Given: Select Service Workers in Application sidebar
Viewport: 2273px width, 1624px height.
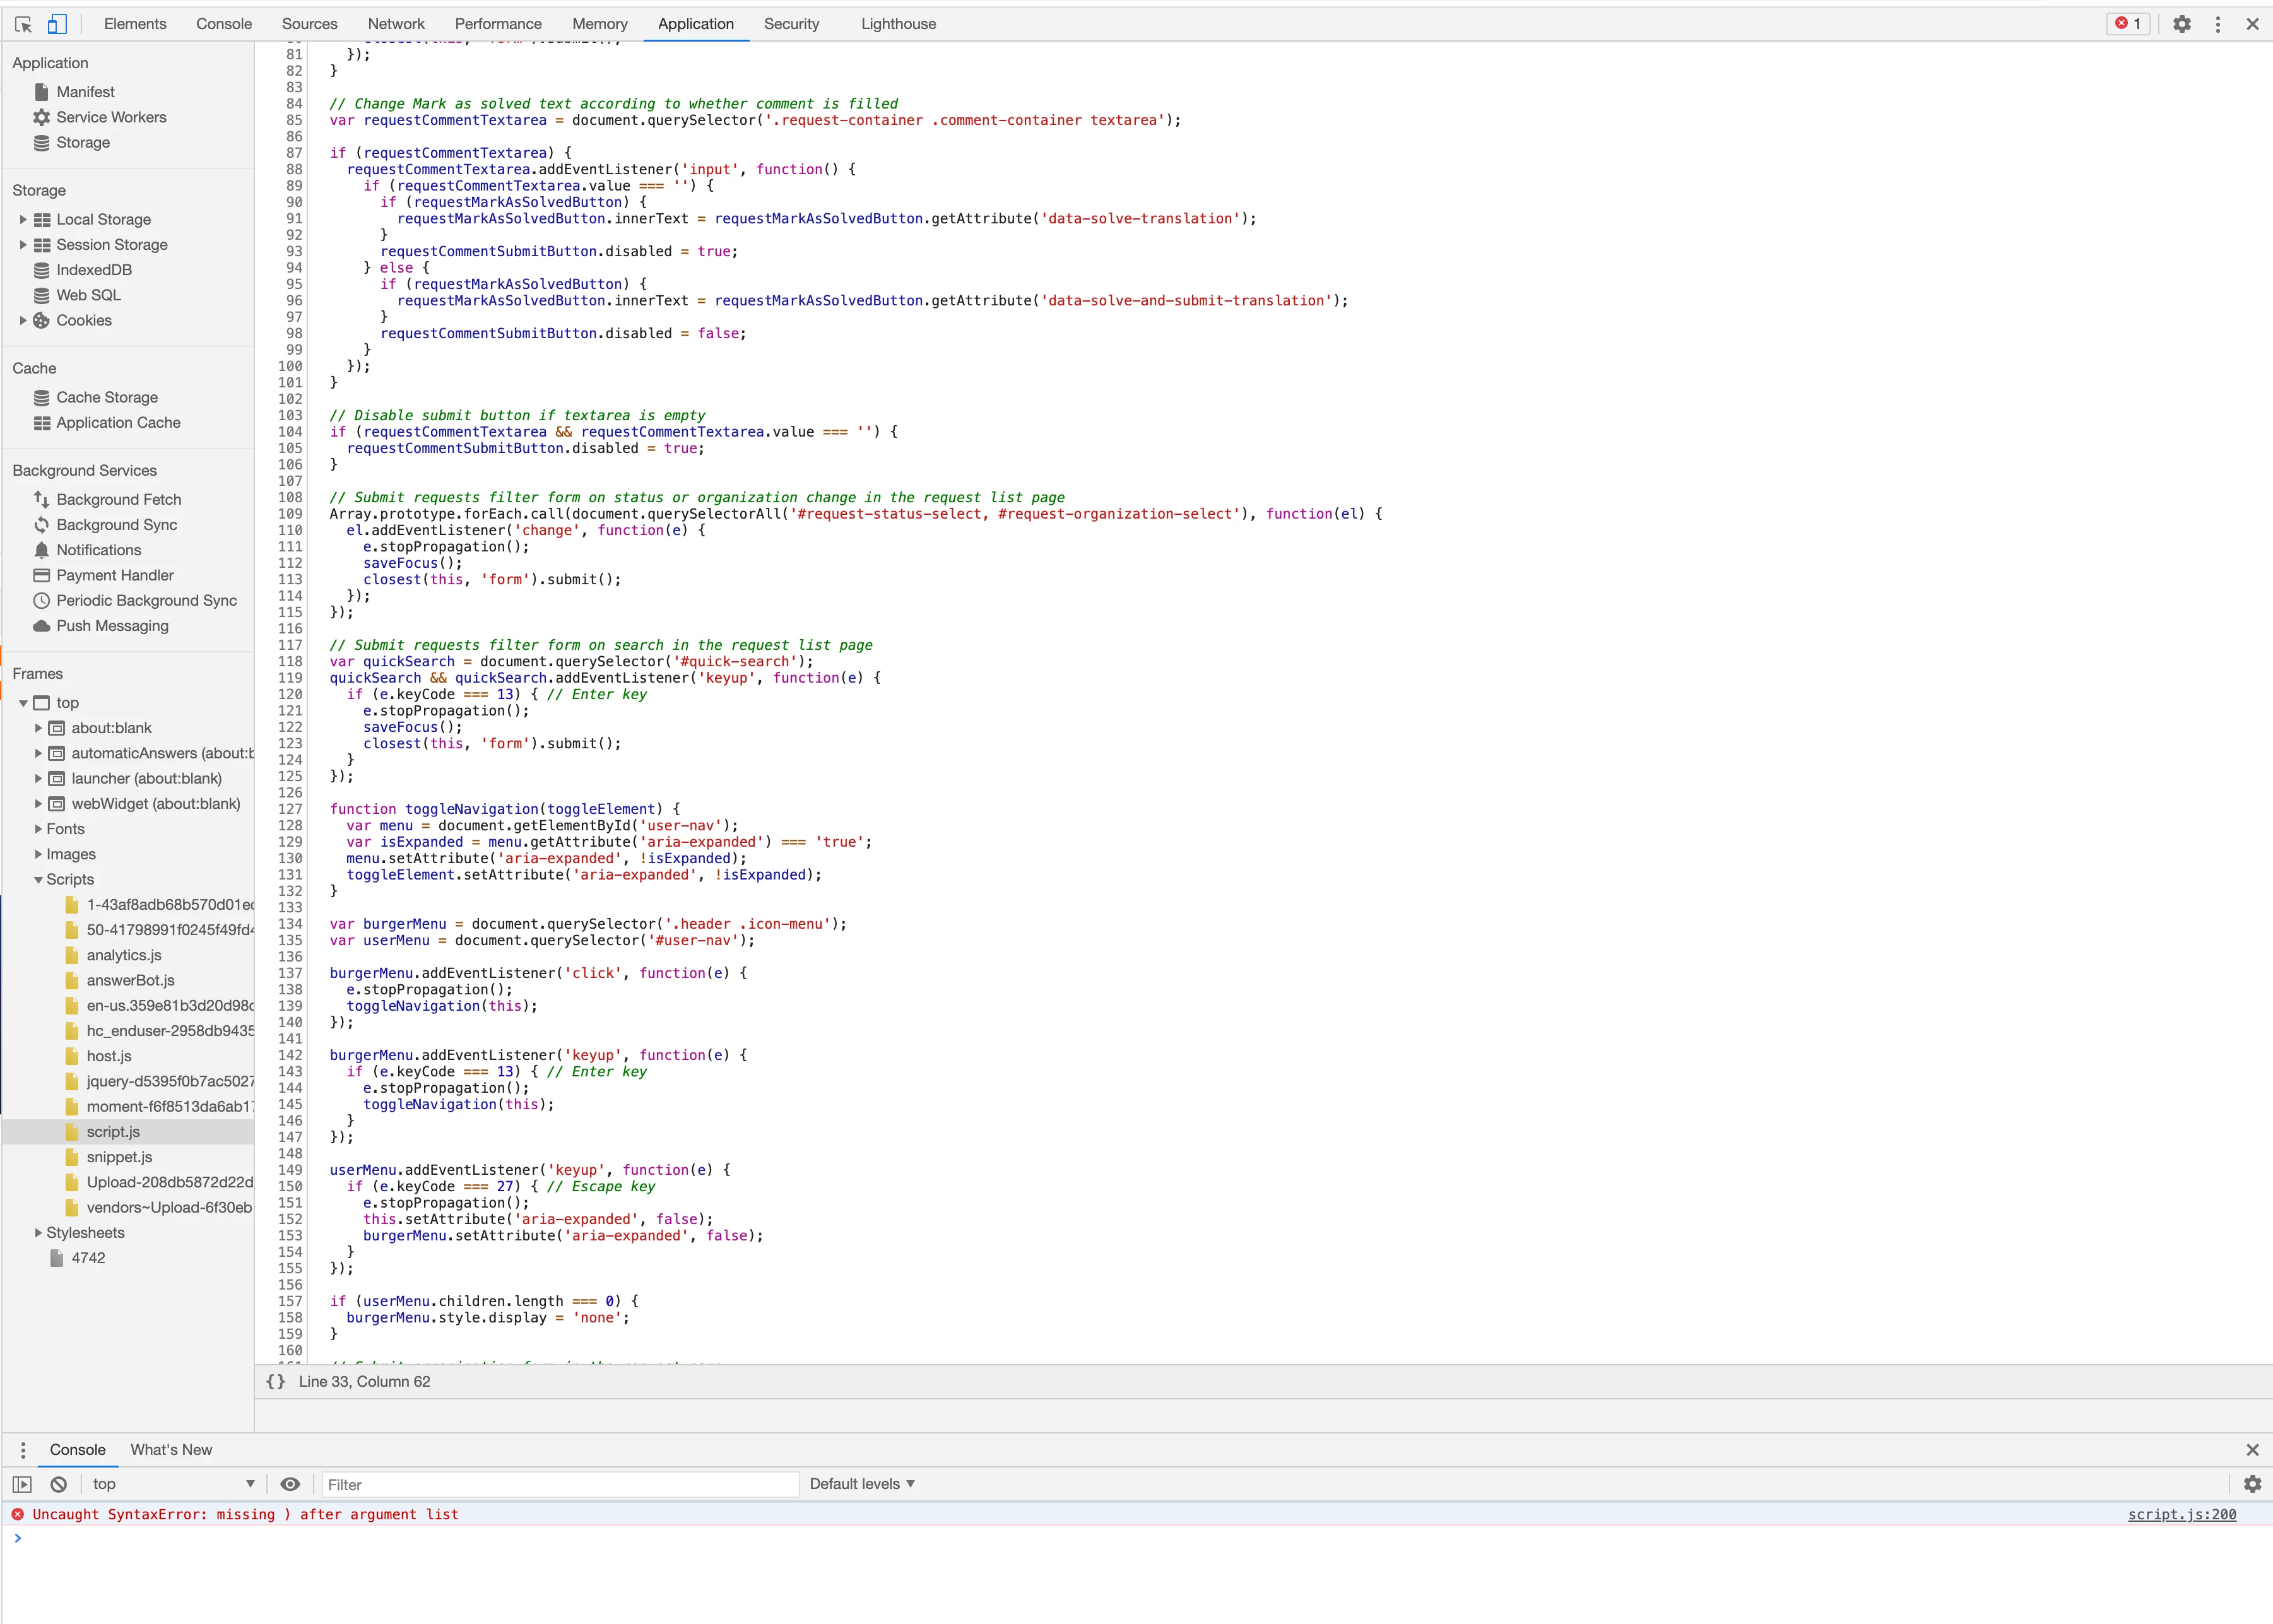Looking at the screenshot, I should [111, 117].
